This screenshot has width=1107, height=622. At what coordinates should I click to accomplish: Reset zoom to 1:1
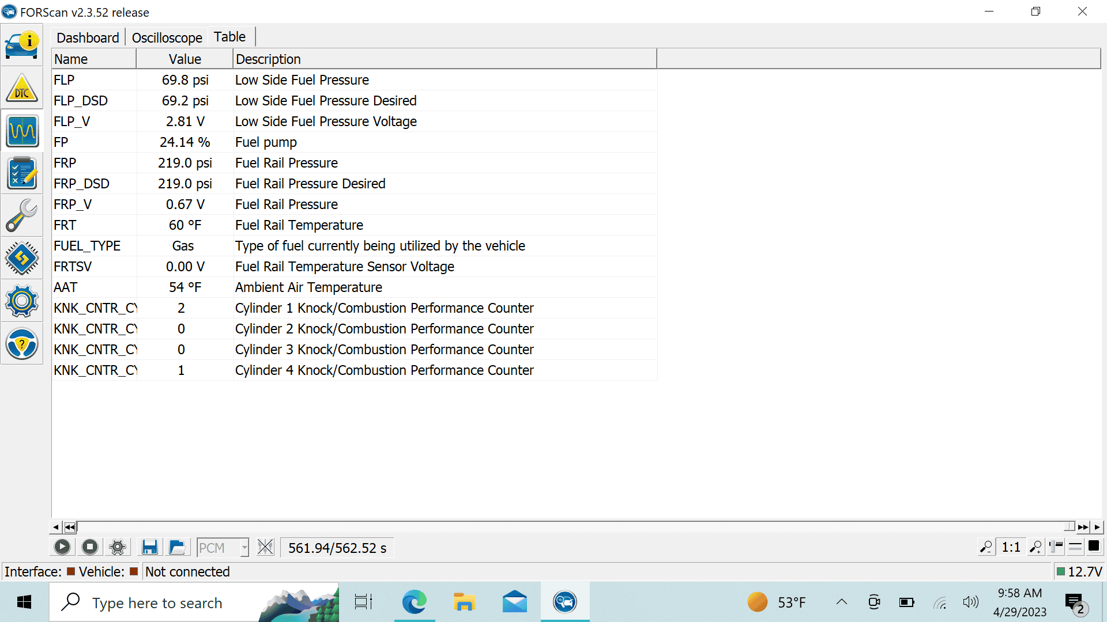(x=1011, y=547)
